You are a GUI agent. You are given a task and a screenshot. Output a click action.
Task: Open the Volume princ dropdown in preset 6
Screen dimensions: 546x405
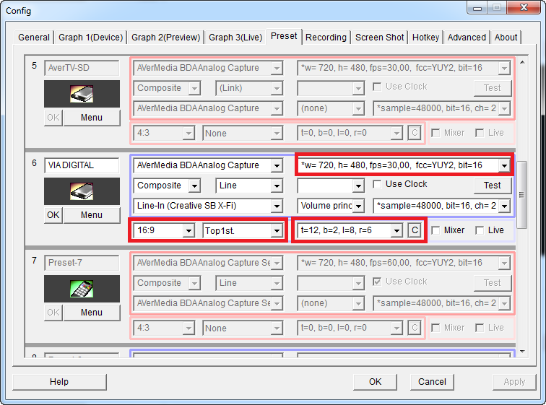331,206
